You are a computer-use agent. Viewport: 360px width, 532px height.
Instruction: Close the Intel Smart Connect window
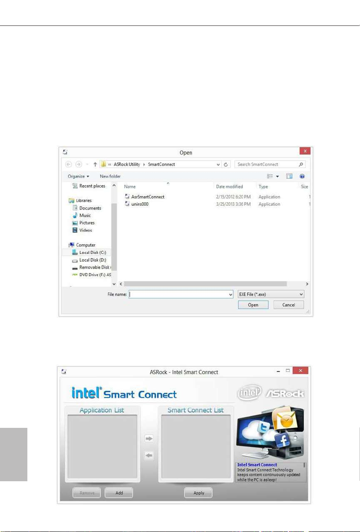pos(301,371)
